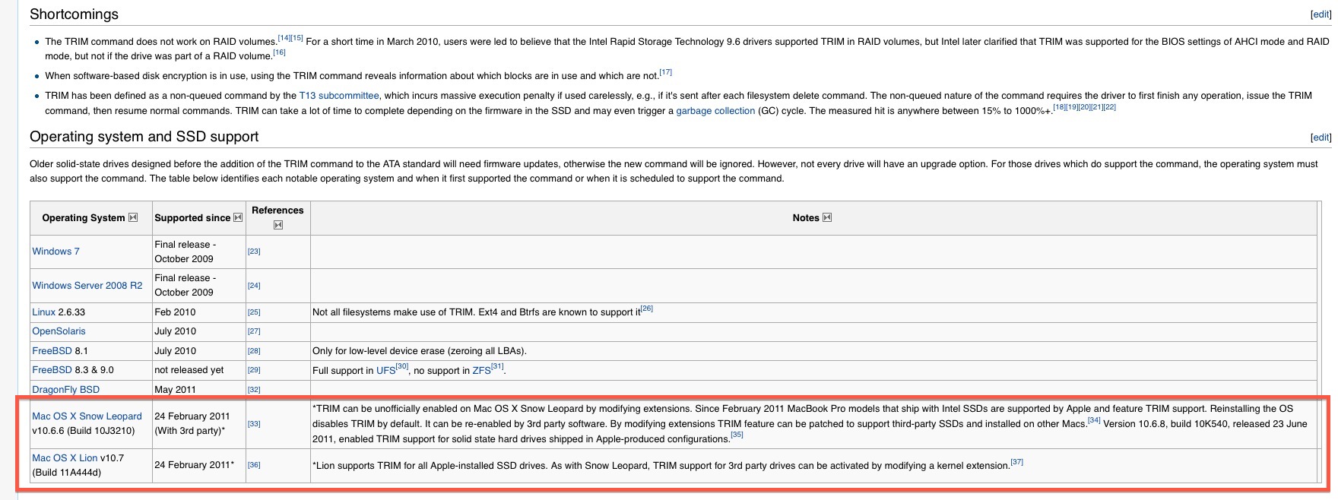Open reference [27] in OpenSolaris row
The width and height of the screenshot is (1338, 500).
coord(254,331)
